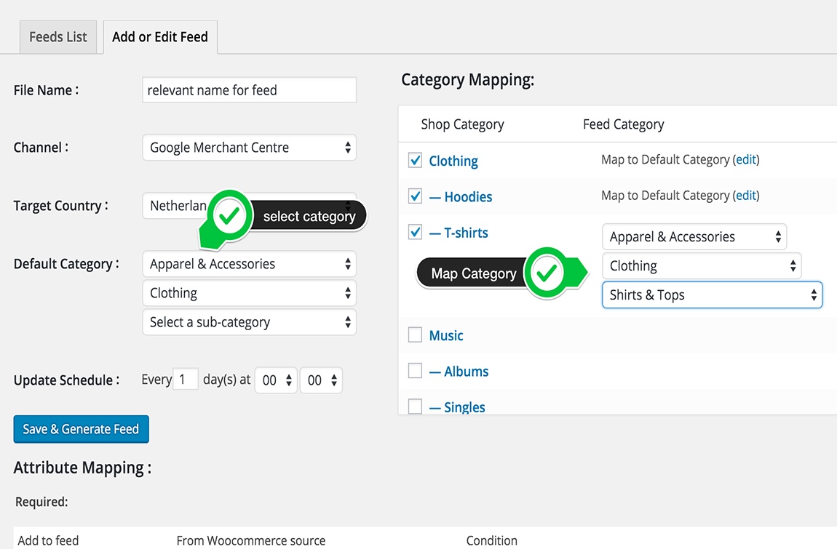This screenshot has height=549, width=837.
Task: Click the Required: label
Action: point(41,502)
